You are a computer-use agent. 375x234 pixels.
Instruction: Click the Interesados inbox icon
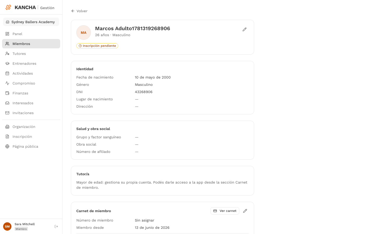coord(7,103)
